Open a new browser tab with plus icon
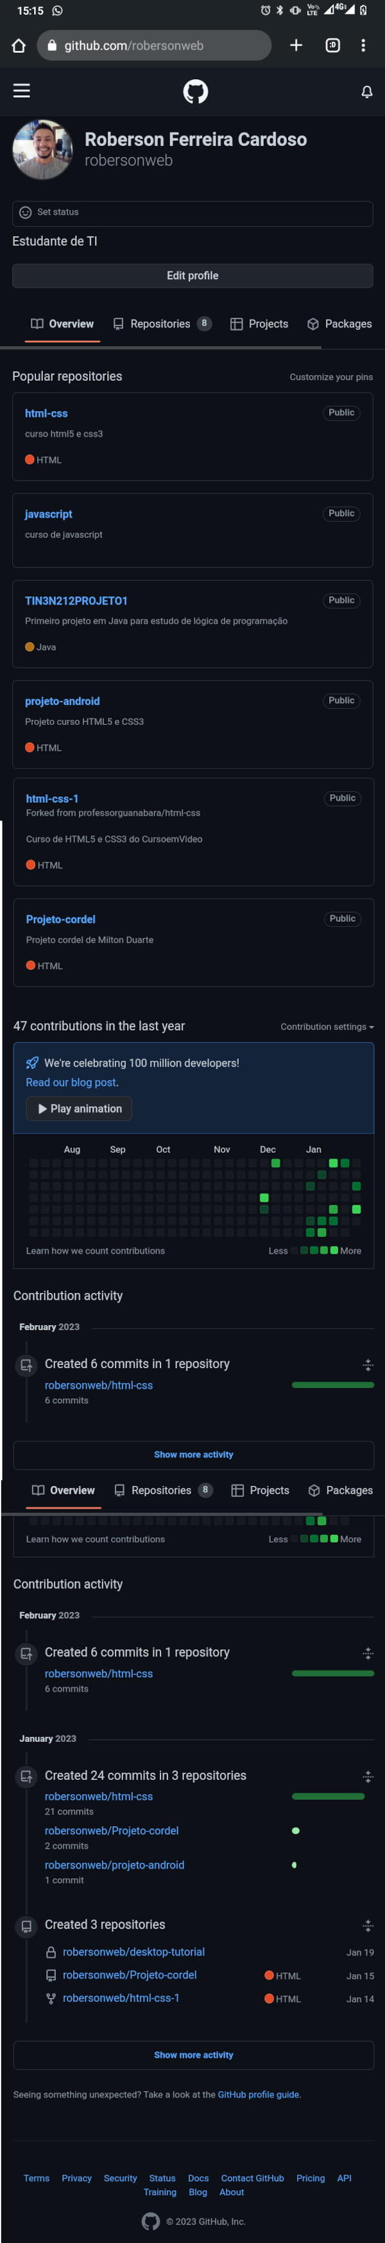This screenshot has width=385, height=2243. 296,45
